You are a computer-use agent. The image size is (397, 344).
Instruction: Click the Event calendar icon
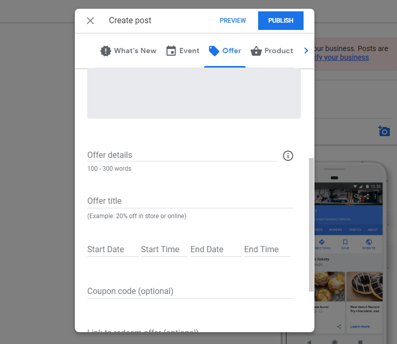pos(171,51)
